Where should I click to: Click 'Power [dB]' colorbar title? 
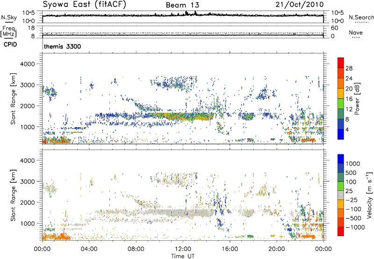pos(357,99)
